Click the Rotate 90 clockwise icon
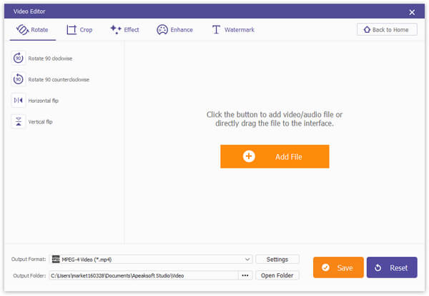 (19, 58)
